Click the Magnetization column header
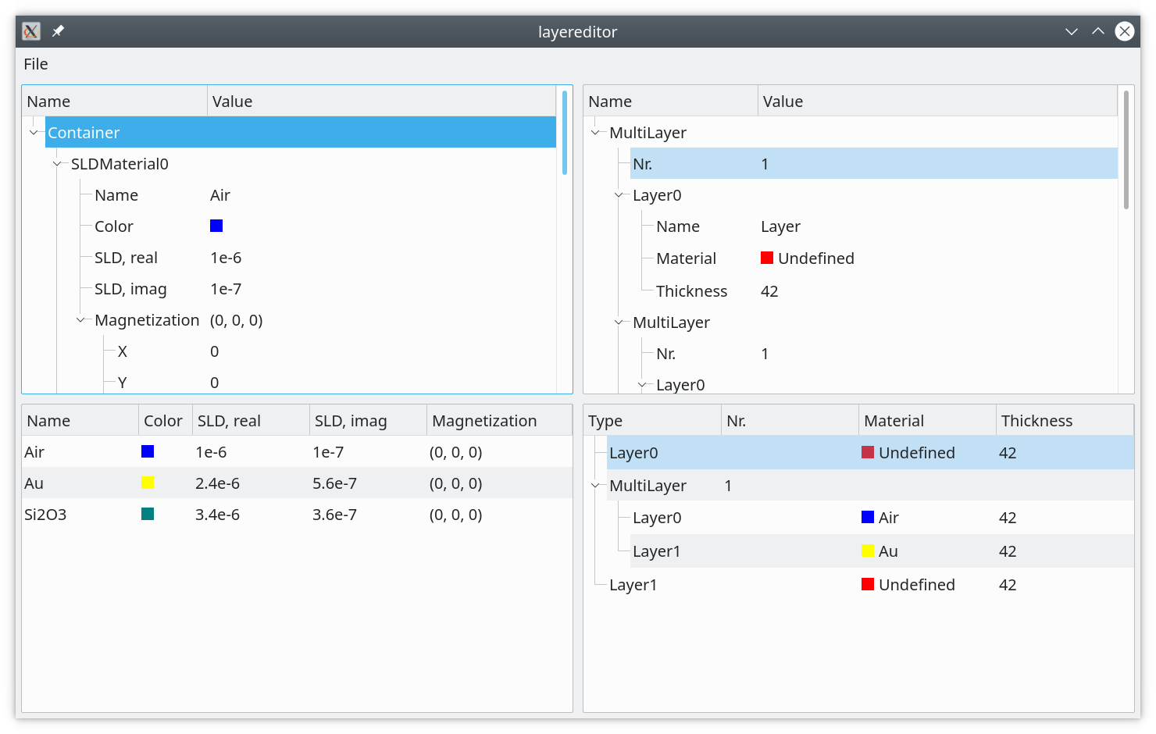Image resolution: width=1156 pixels, height=734 pixels. coord(499,420)
